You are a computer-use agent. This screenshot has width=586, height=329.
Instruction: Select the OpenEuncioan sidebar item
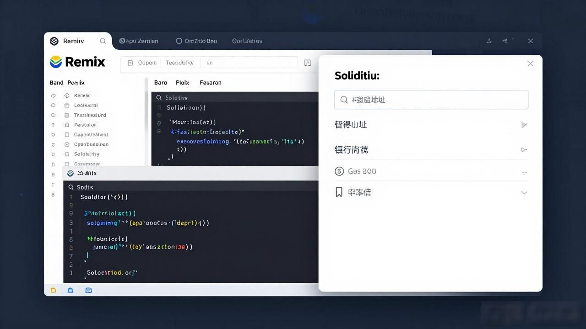pos(91,144)
